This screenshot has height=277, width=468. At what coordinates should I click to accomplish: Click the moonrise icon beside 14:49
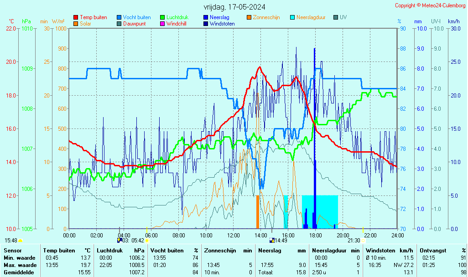[272, 240]
